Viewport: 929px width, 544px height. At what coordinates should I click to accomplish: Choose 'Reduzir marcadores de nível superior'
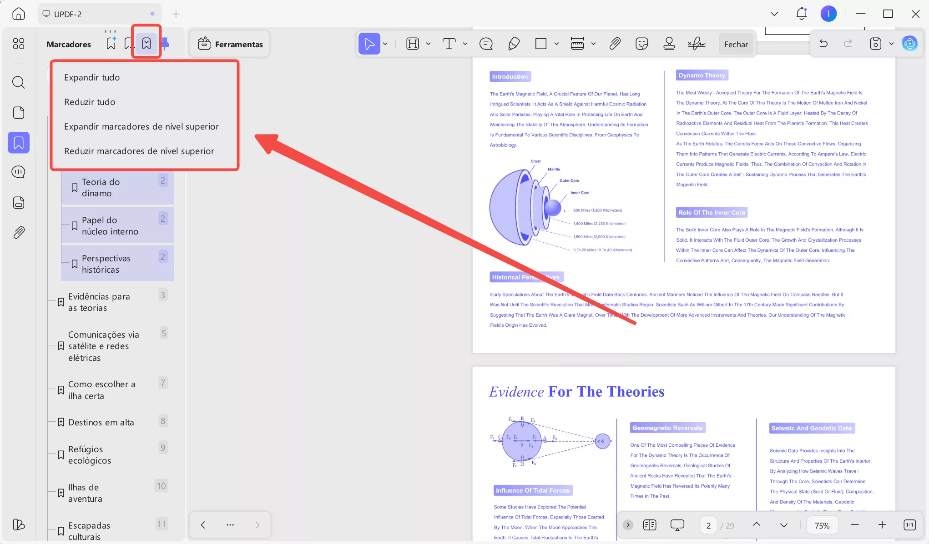[139, 151]
